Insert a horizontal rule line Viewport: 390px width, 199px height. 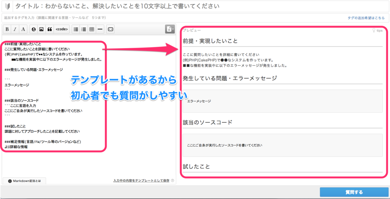pos(100,29)
